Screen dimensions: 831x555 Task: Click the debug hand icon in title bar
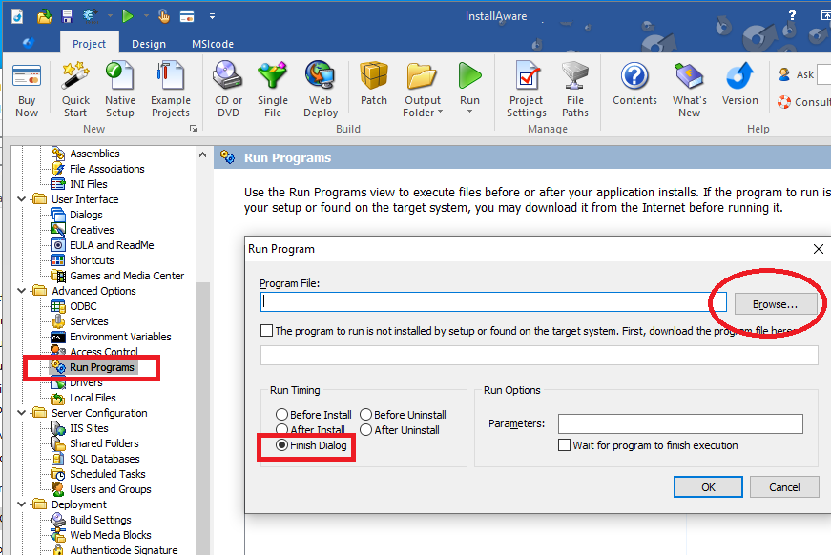[x=164, y=16]
